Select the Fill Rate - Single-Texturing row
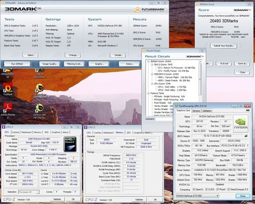The image size is (255, 204). pos(169,97)
